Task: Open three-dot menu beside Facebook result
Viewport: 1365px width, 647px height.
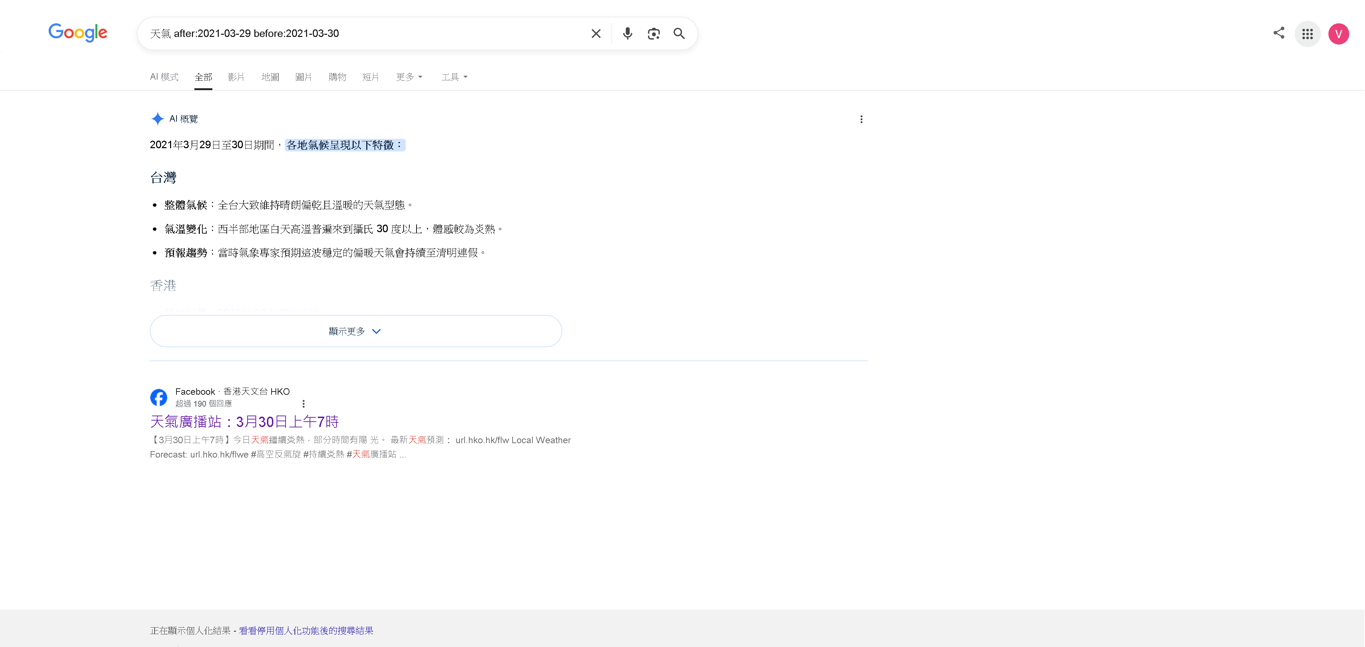Action: tap(303, 404)
